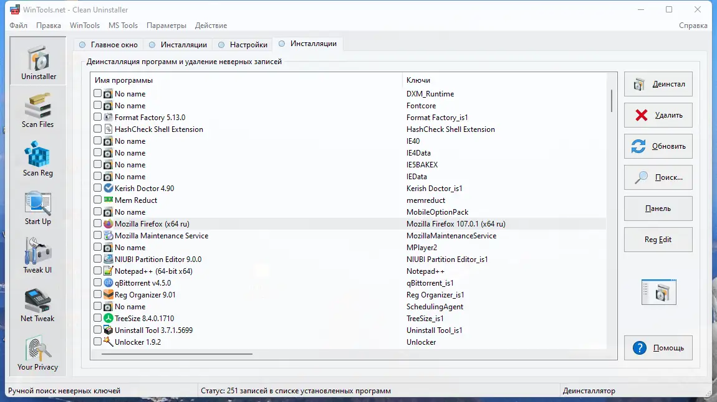Click the Удалить button
The image size is (717, 402).
658,115
